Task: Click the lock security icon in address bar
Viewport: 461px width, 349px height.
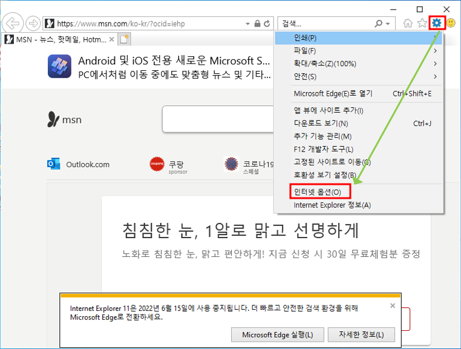Action: pos(257,24)
